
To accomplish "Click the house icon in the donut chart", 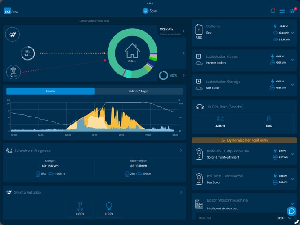I will [132, 51].
